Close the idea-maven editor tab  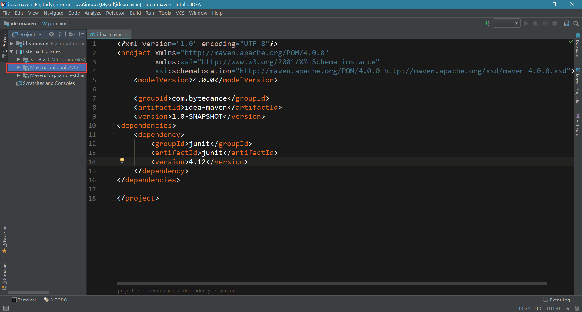tap(127, 34)
